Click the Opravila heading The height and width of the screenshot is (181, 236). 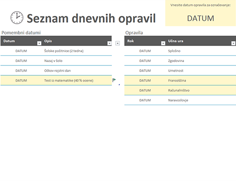pyautogui.click(x=134, y=33)
